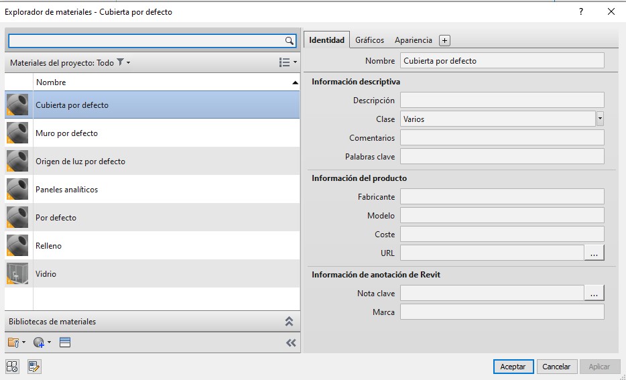Click the Descripción input field
This screenshot has height=380, width=626.
(x=502, y=100)
